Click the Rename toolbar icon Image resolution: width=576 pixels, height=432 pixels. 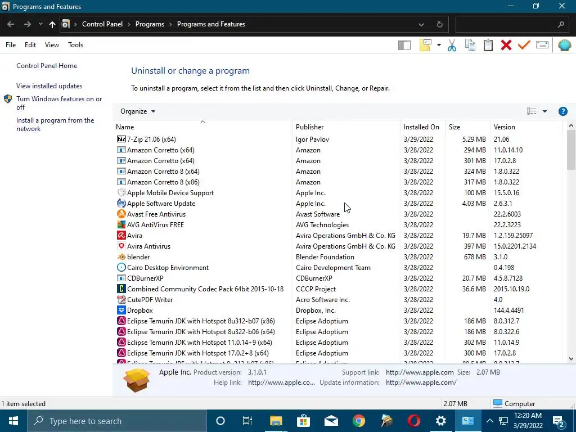542,45
